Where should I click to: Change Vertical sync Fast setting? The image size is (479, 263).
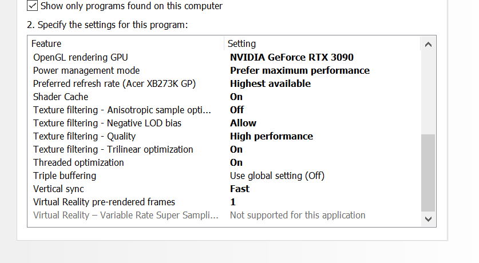pos(240,189)
